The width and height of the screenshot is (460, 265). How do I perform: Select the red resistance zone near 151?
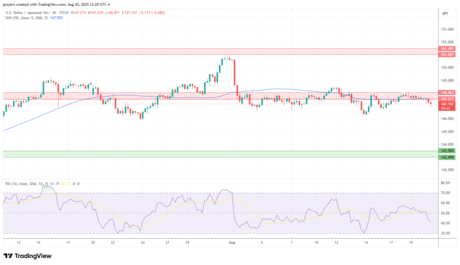tap(220, 51)
